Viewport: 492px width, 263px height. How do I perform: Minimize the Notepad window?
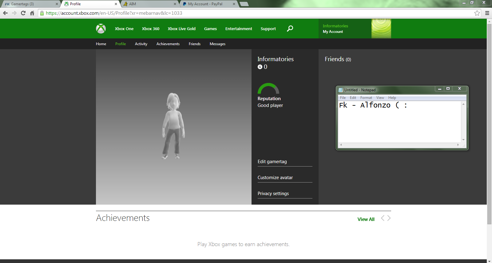tap(440, 89)
